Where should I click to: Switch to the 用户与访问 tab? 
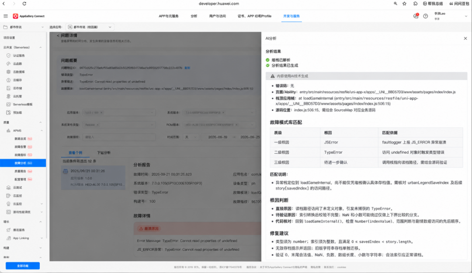point(217,16)
